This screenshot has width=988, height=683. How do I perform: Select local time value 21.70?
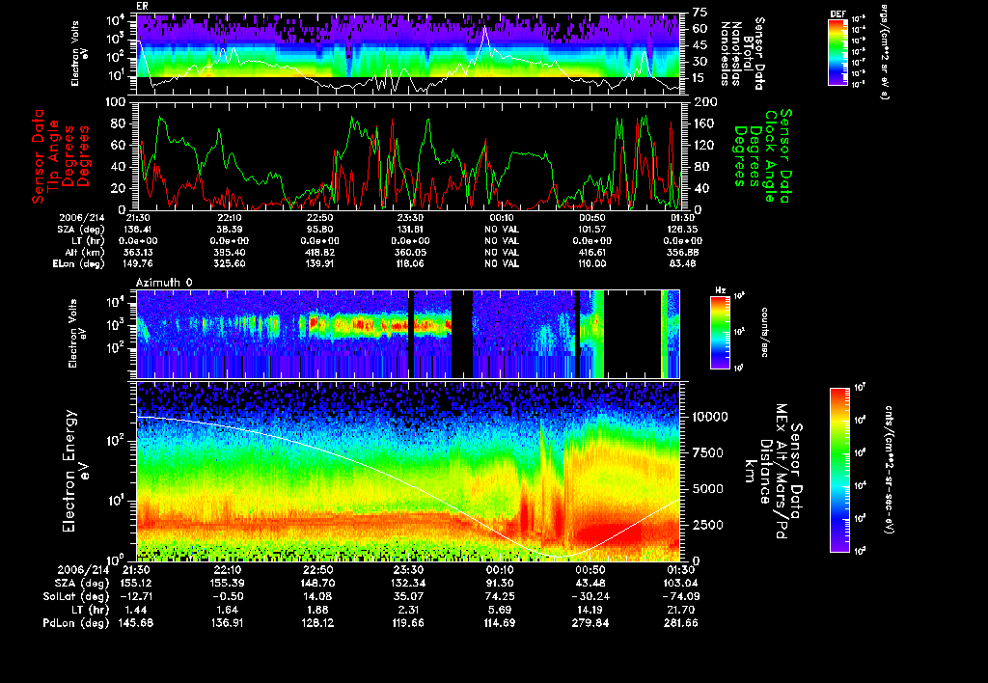click(681, 610)
